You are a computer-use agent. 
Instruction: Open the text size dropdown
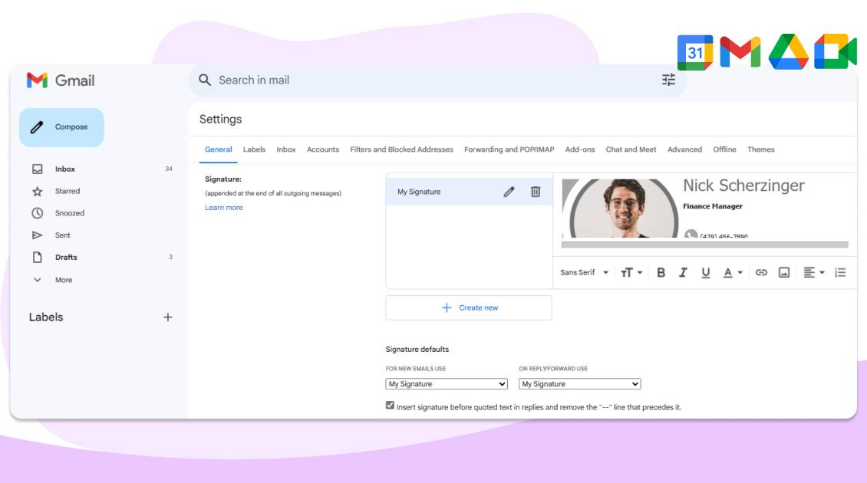631,272
